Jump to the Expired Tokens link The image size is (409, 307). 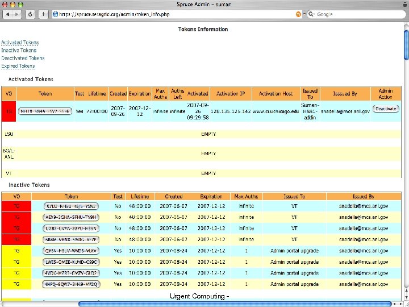18,66
